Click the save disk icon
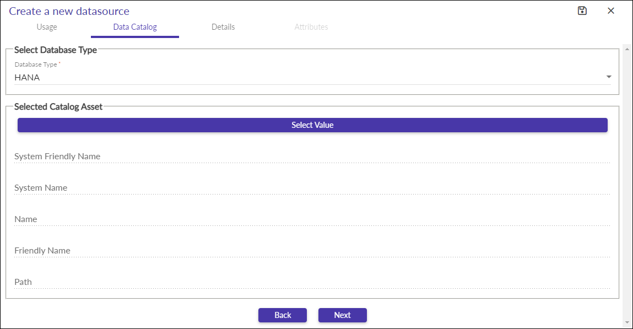The image size is (633, 329). click(x=582, y=11)
